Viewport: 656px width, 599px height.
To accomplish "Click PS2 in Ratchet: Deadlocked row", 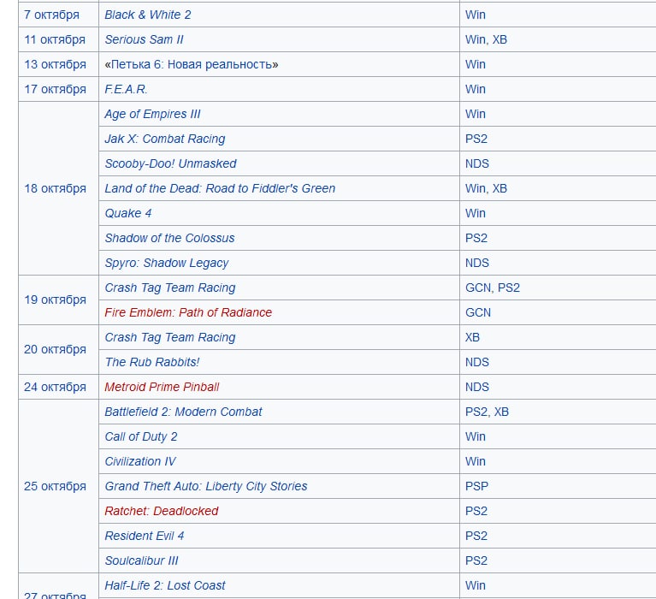I will pos(476,511).
